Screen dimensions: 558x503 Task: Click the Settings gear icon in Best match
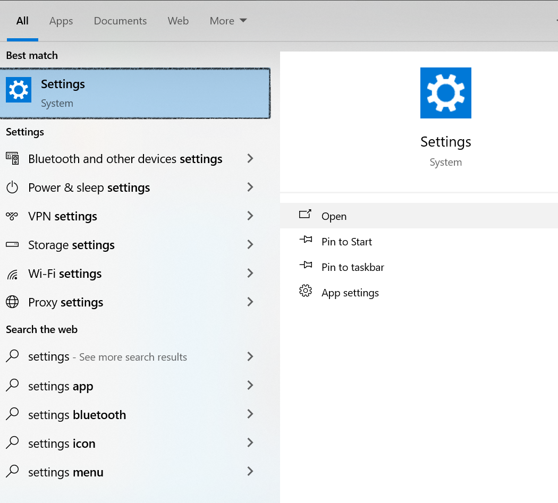pyautogui.click(x=19, y=90)
